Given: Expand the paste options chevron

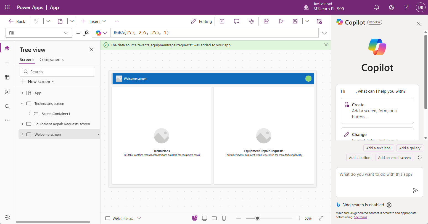Looking at the screenshot, I should point(72,21).
